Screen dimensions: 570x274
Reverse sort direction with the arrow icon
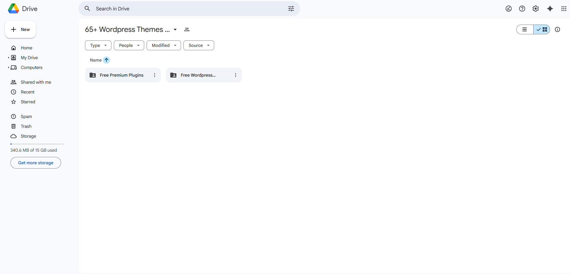[106, 60]
